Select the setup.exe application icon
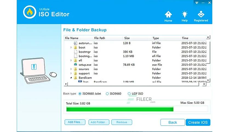 tap(75, 64)
